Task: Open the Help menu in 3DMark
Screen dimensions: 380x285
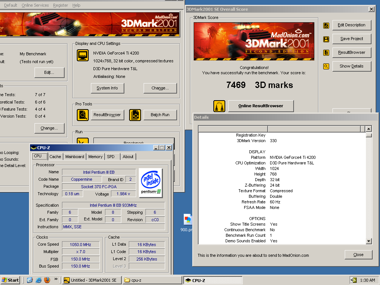Action: coord(76,5)
